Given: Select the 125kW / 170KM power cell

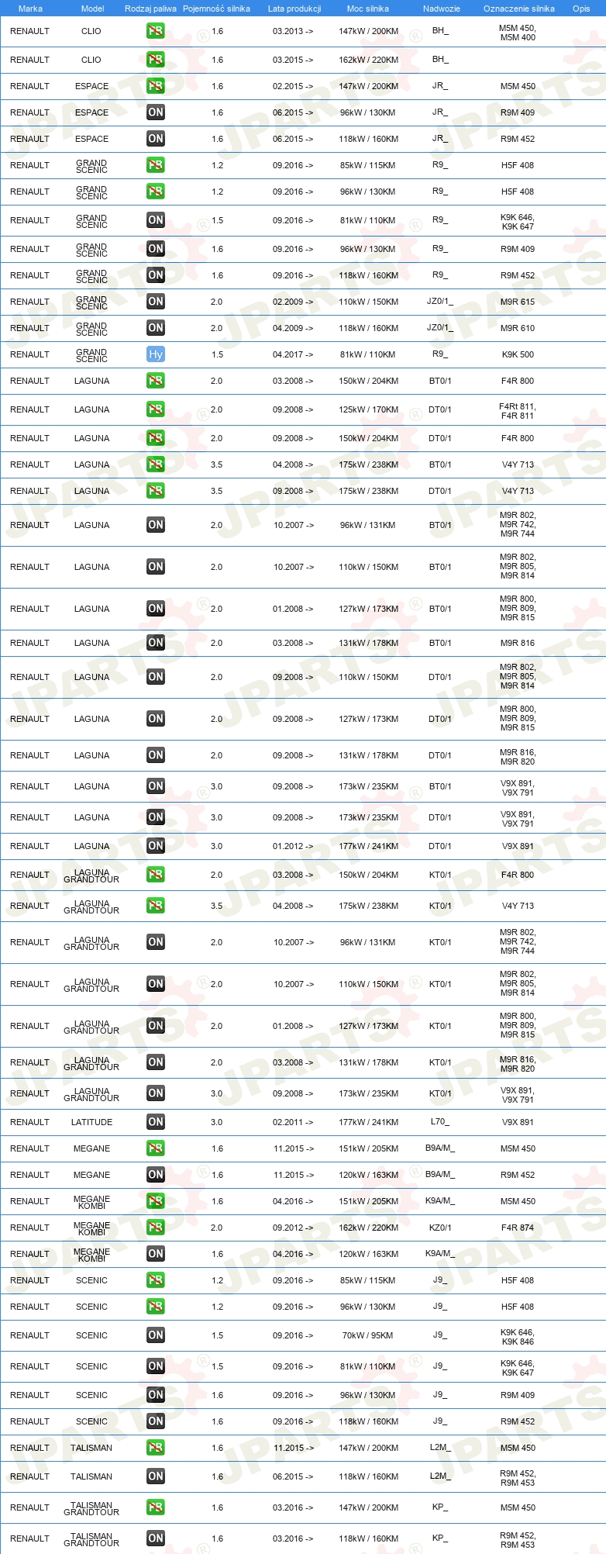Looking at the screenshot, I should click(368, 409).
